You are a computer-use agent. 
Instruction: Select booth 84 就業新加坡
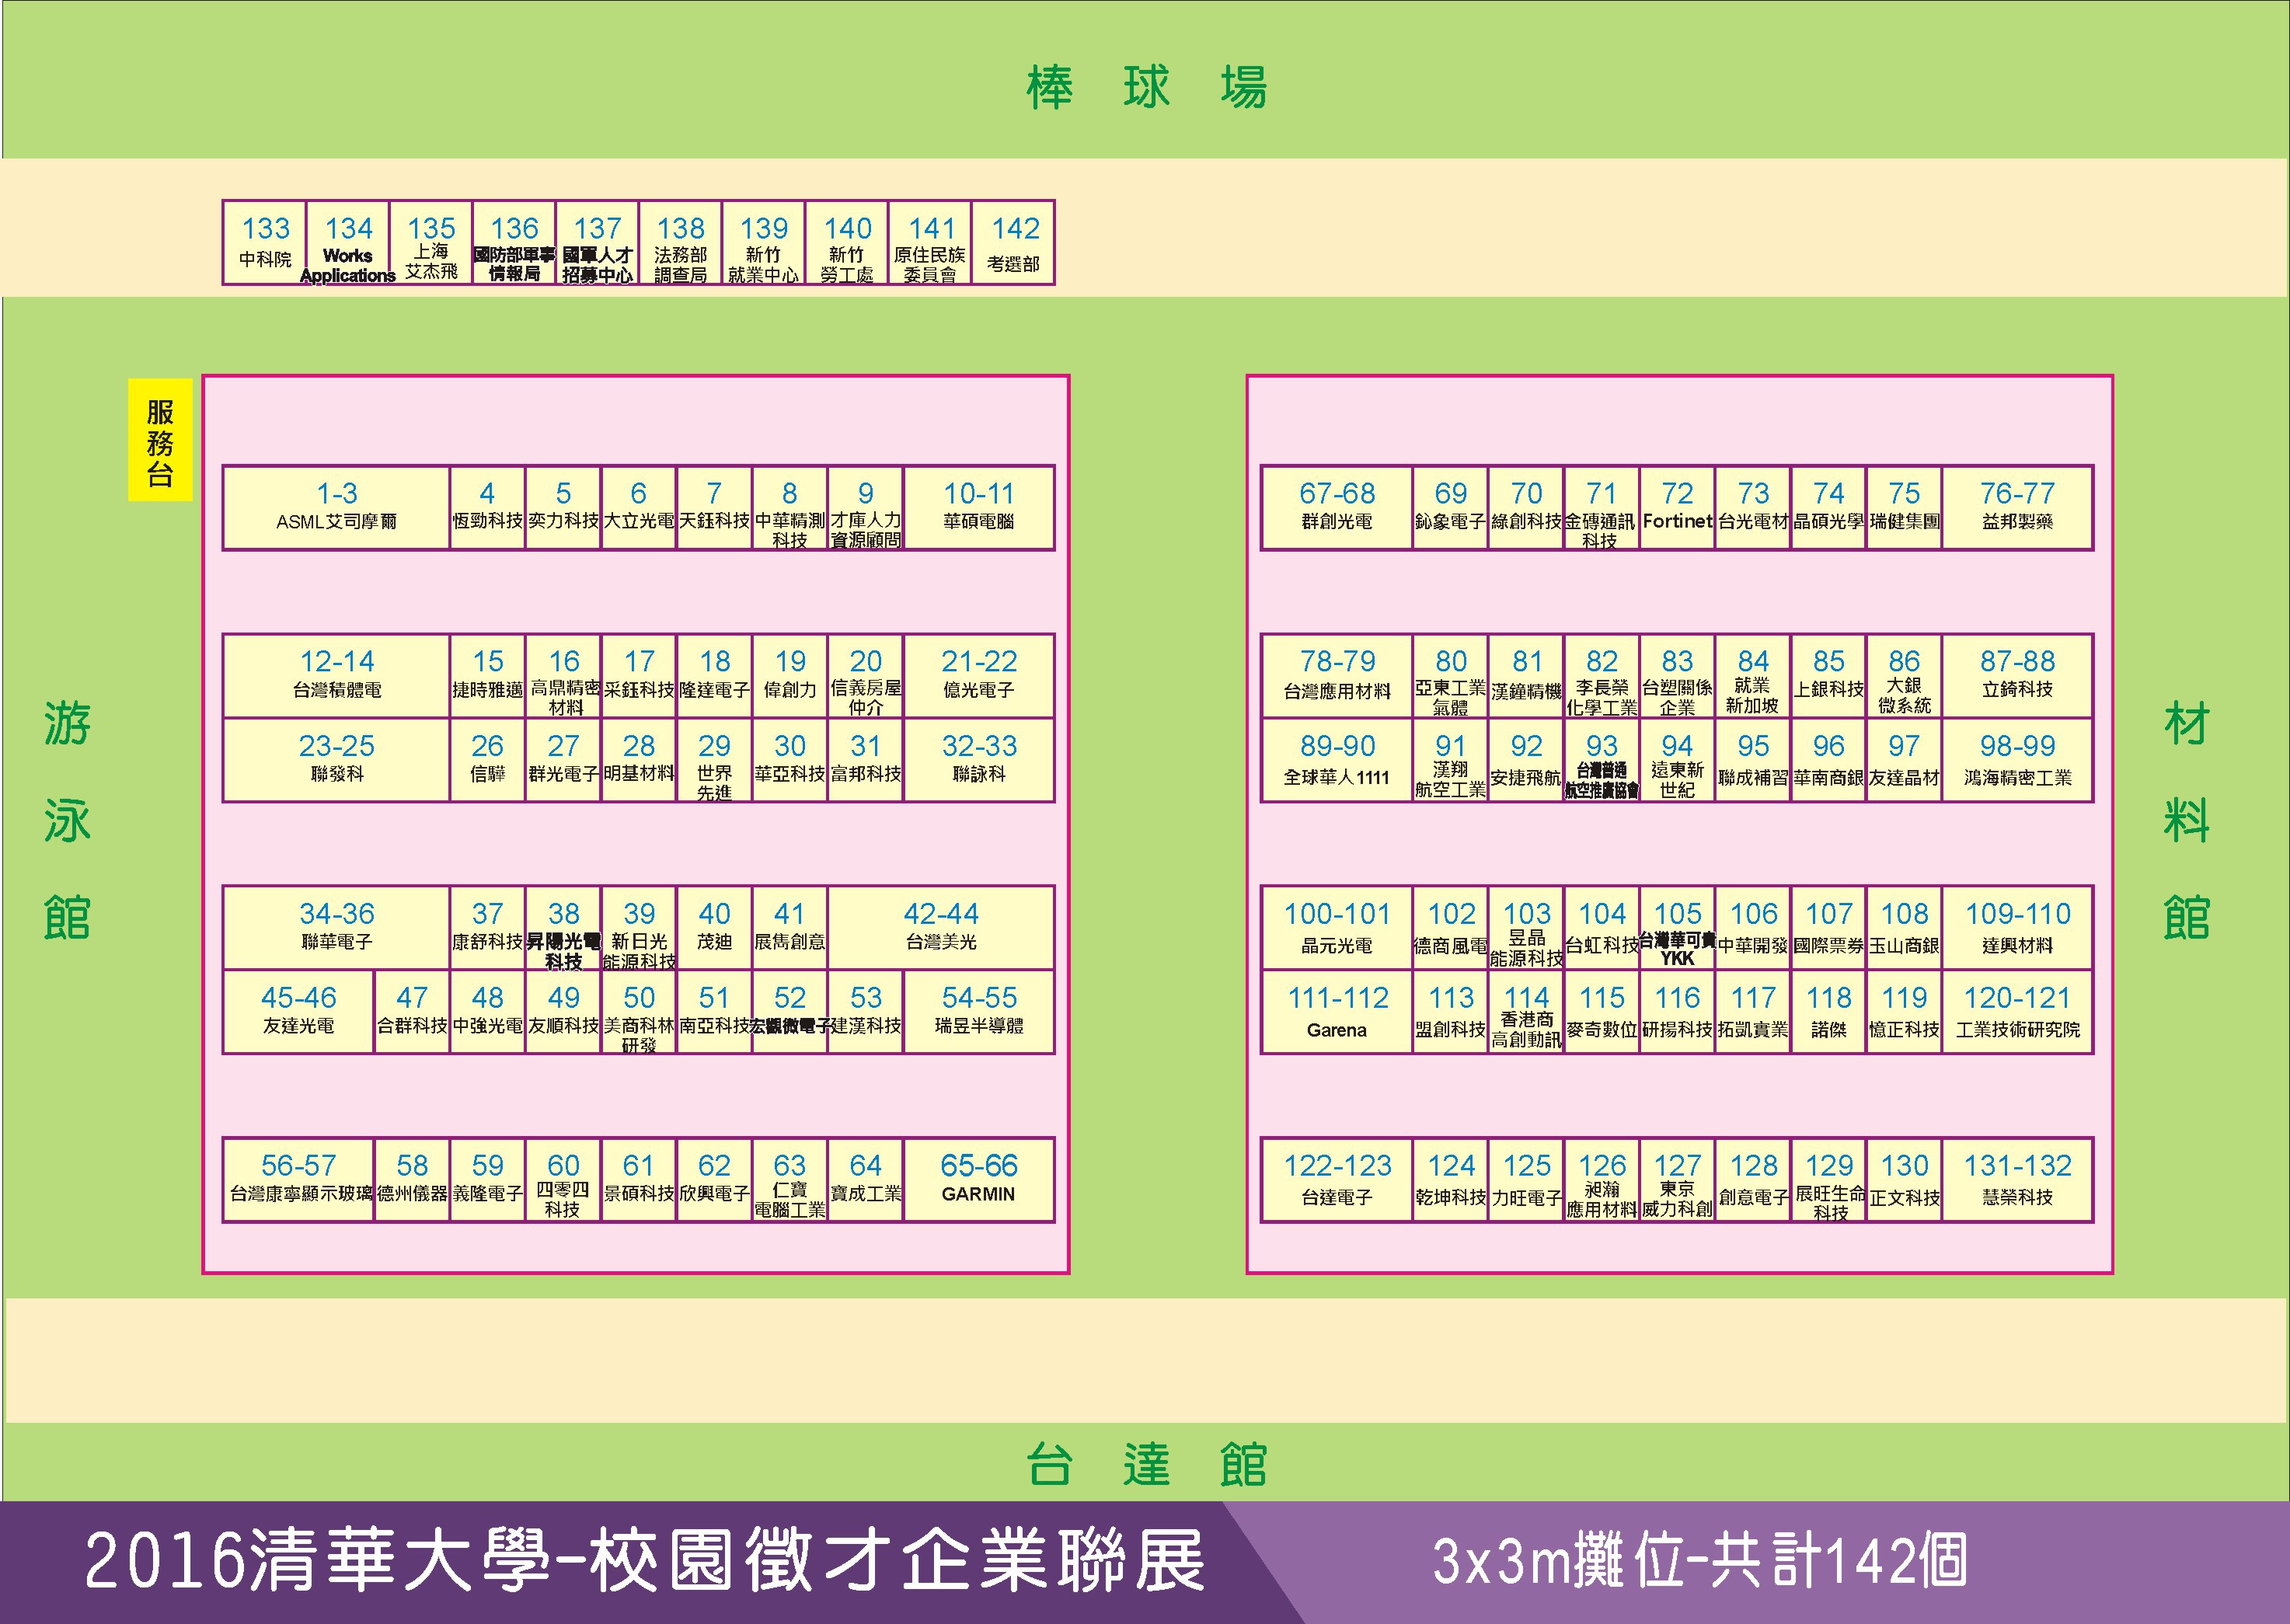[1752, 675]
